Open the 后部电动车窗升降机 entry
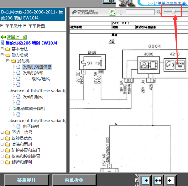 tap(27, 109)
